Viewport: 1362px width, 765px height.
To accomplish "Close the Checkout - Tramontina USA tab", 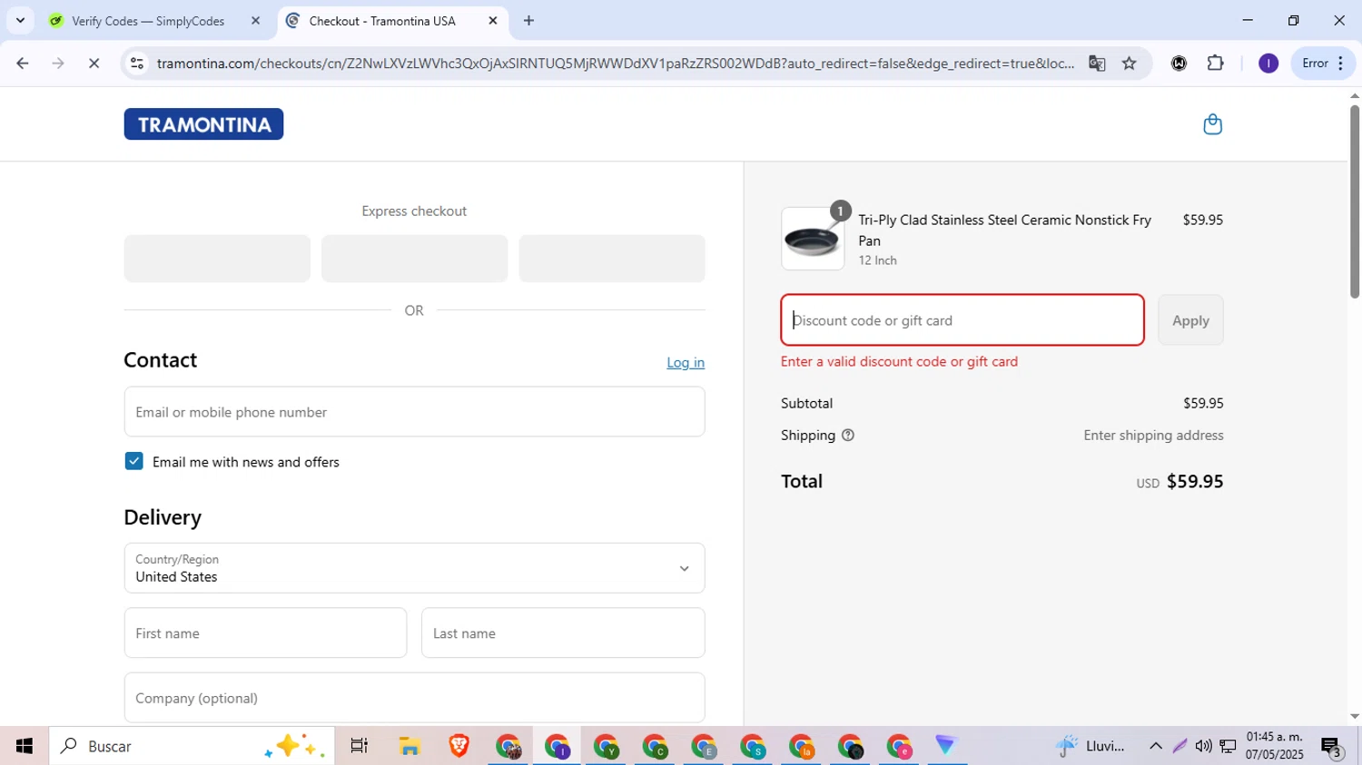I will click(493, 21).
